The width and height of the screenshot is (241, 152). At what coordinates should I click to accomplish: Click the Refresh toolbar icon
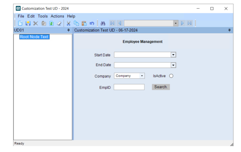click(x=51, y=23)
